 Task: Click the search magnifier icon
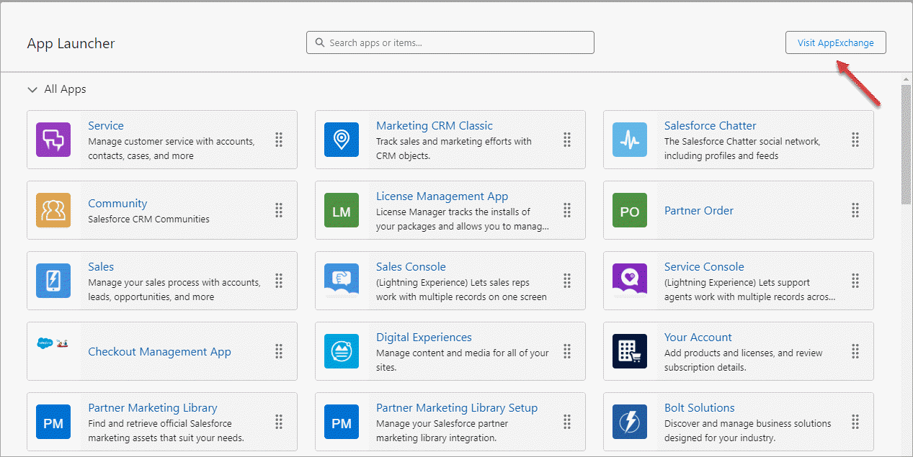(320, 42)
